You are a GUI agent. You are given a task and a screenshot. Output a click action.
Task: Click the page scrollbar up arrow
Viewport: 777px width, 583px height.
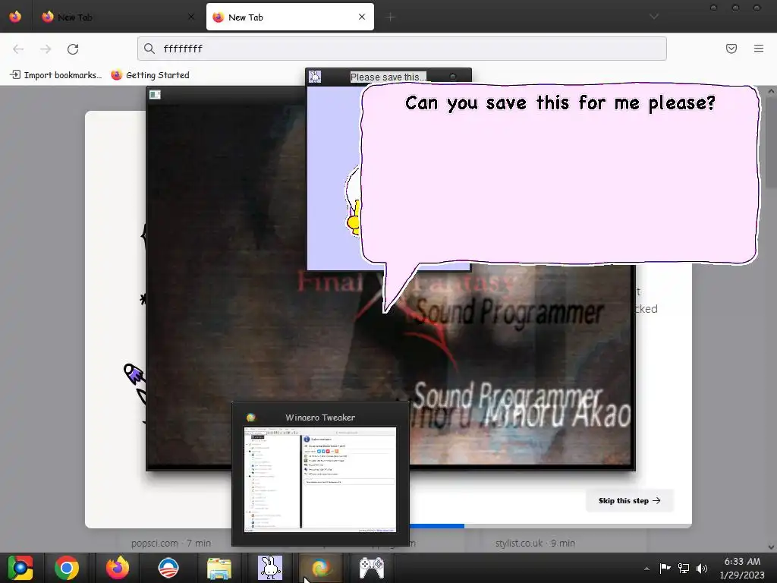pos(771,91)
